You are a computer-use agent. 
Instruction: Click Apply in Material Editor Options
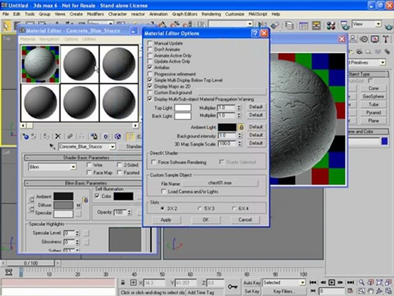click(x=166, y=220)
